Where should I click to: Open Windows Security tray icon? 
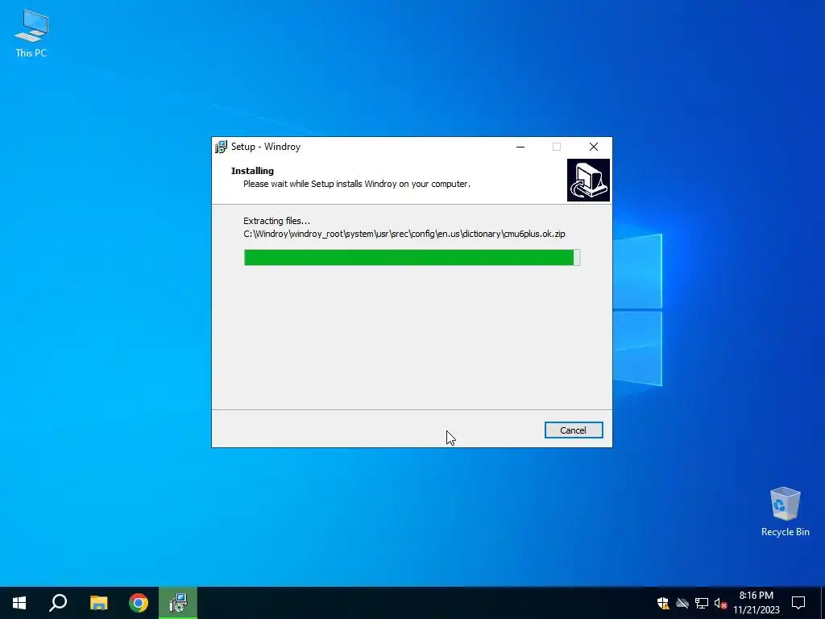[663, 603]
